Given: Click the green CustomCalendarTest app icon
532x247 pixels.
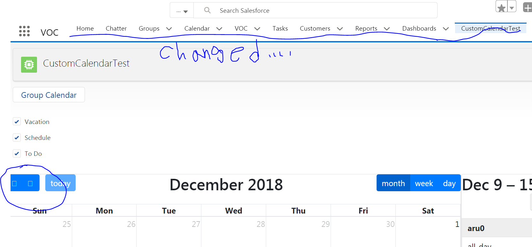Looking at the screenshot, I should pos(29,65).
